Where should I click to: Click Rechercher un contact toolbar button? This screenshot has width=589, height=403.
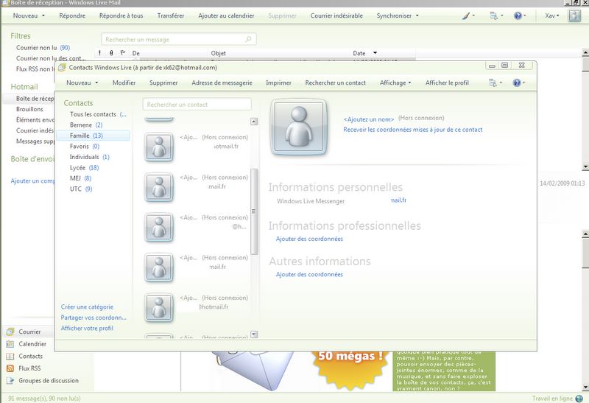tap(336, 83)
